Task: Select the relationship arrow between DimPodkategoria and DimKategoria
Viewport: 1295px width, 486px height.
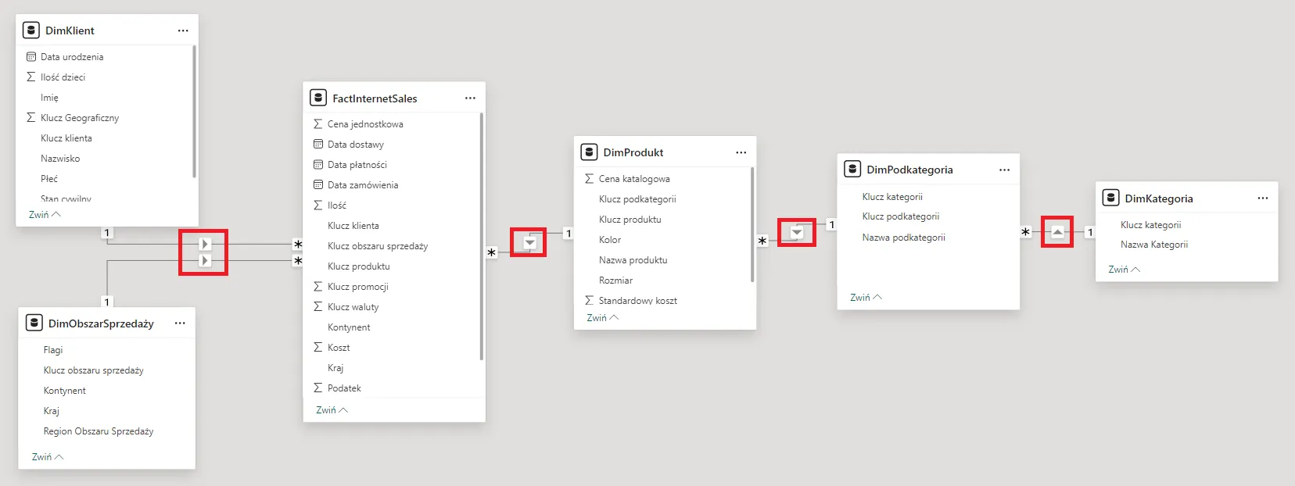Action: click(x=1057, y=232)
